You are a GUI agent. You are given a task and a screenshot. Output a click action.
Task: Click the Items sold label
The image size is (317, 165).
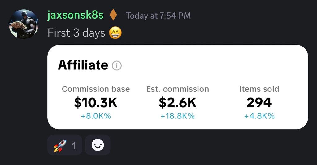(259, 89)
